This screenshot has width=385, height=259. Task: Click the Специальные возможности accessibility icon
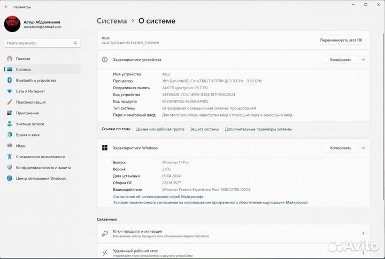tap(10, 156)
